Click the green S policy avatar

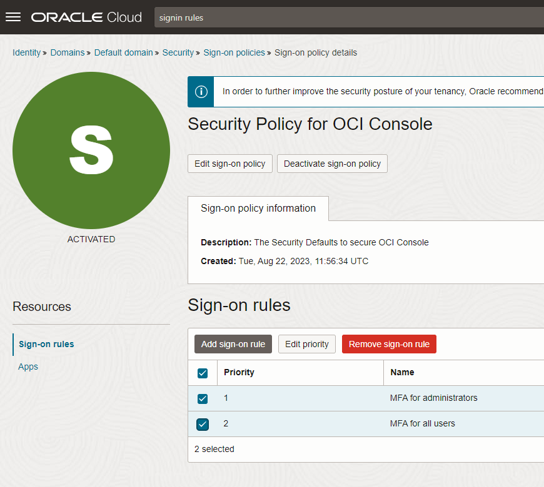[x=91, y=150]
